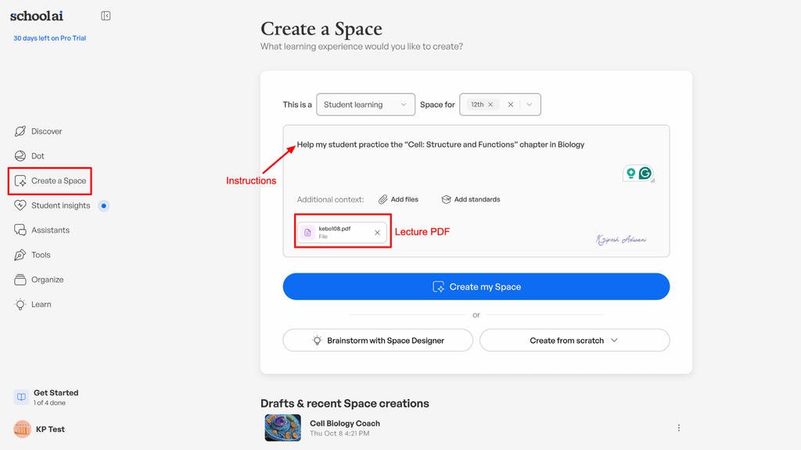The height and width of the screenshot is (450, 801).
Task: Click Add standards
Action: [x=470, y=199]
